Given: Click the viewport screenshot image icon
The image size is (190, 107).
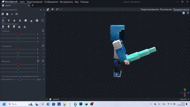Looking at the screenshot, I should [x=183, y=13].
